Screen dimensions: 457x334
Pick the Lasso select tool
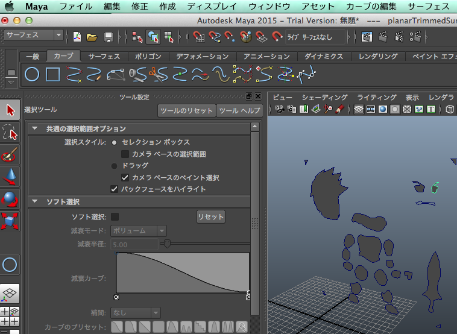[10, 132]
